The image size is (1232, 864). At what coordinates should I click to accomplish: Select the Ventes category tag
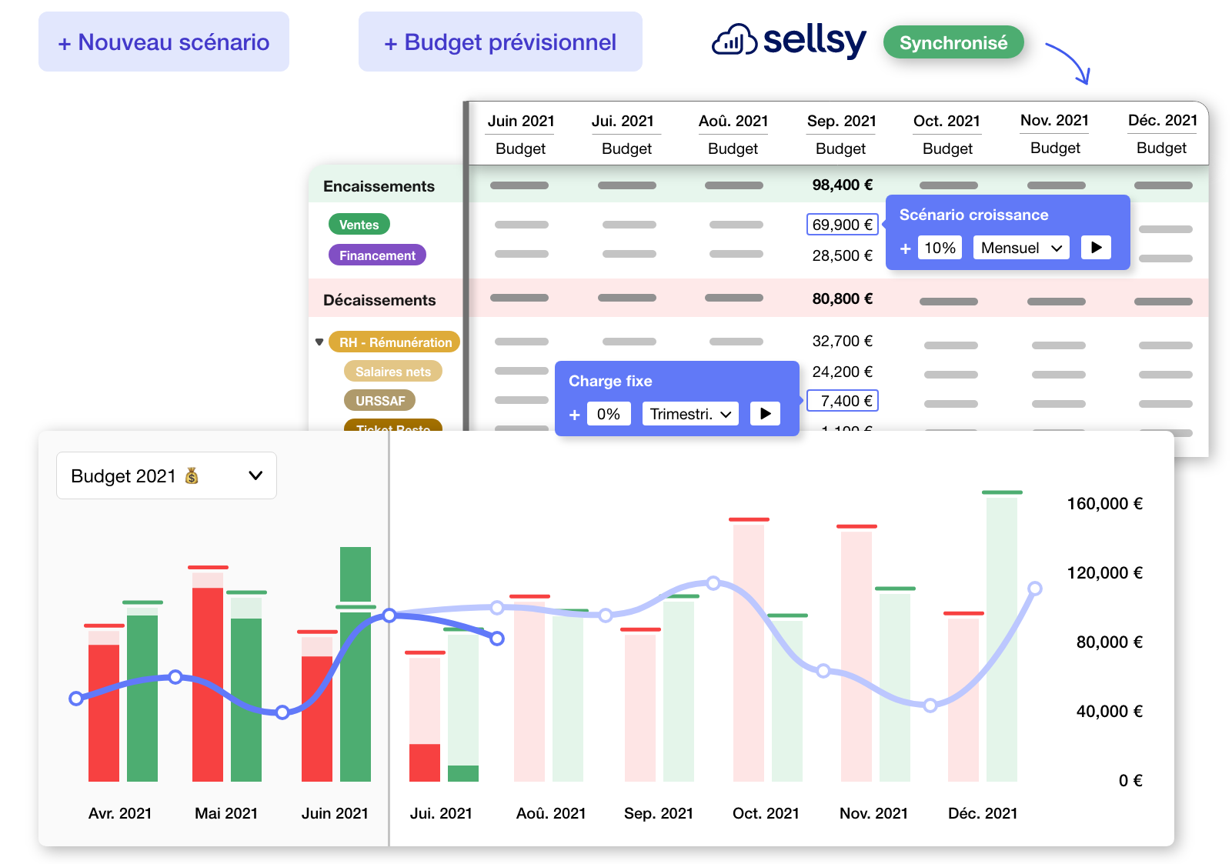point(359,224)
